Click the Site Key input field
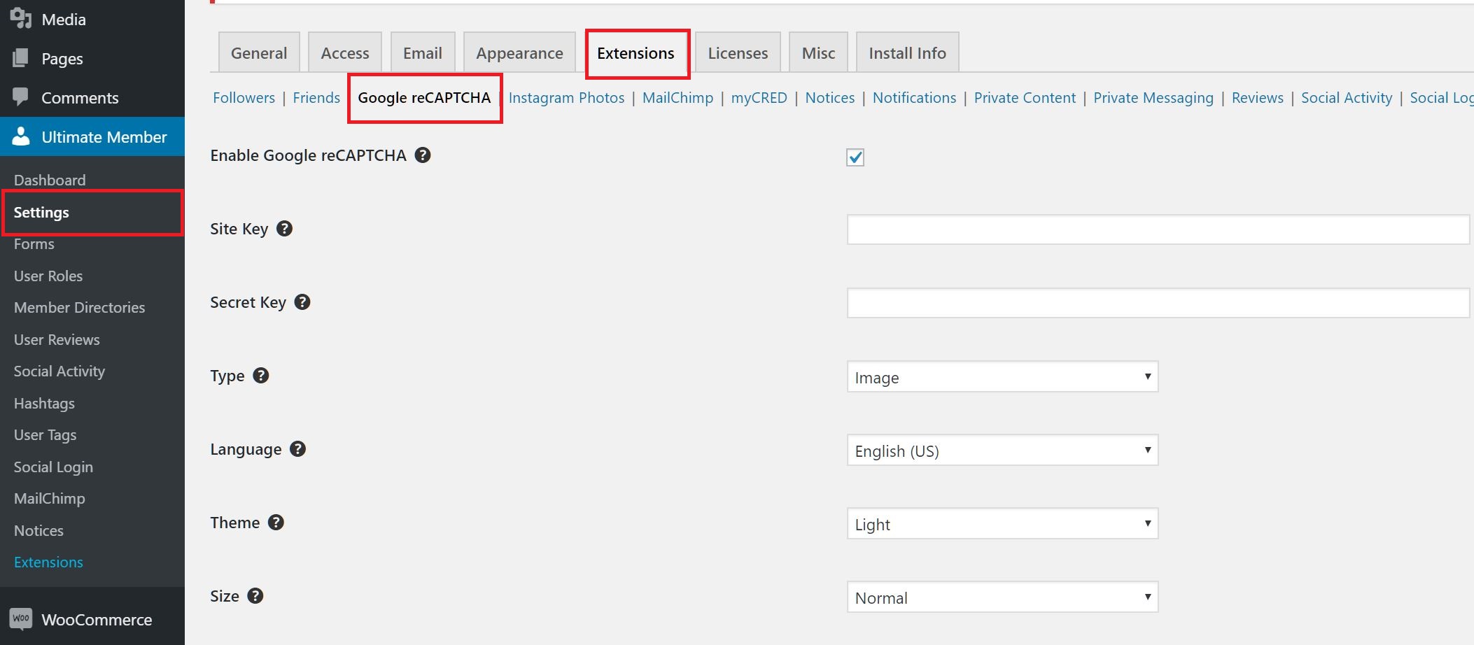The height and width of the screenshot is (645, 1474). tap(1158, 229)
